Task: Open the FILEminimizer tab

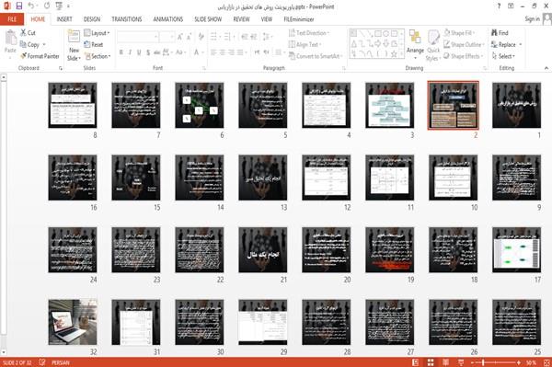Action: (x=298, y=19)
